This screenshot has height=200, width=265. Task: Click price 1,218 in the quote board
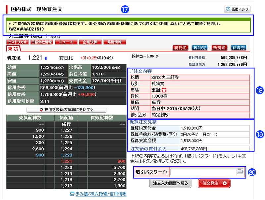(x=66, y=180)
